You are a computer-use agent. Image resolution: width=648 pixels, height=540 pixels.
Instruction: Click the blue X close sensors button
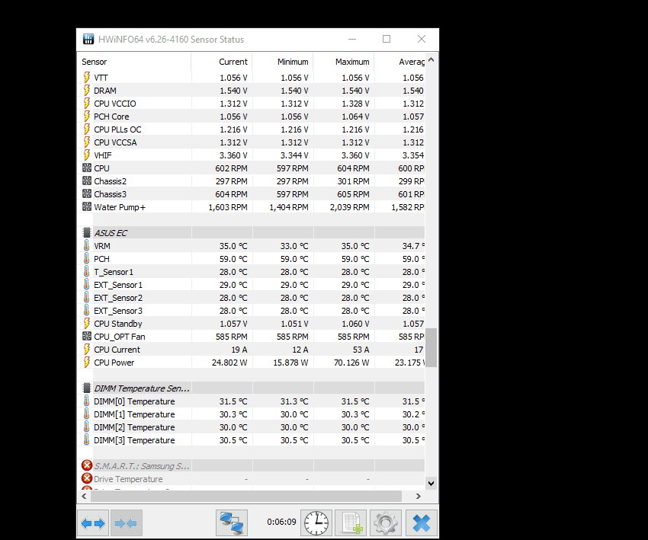pyautogui.click(x=421, y=523)
